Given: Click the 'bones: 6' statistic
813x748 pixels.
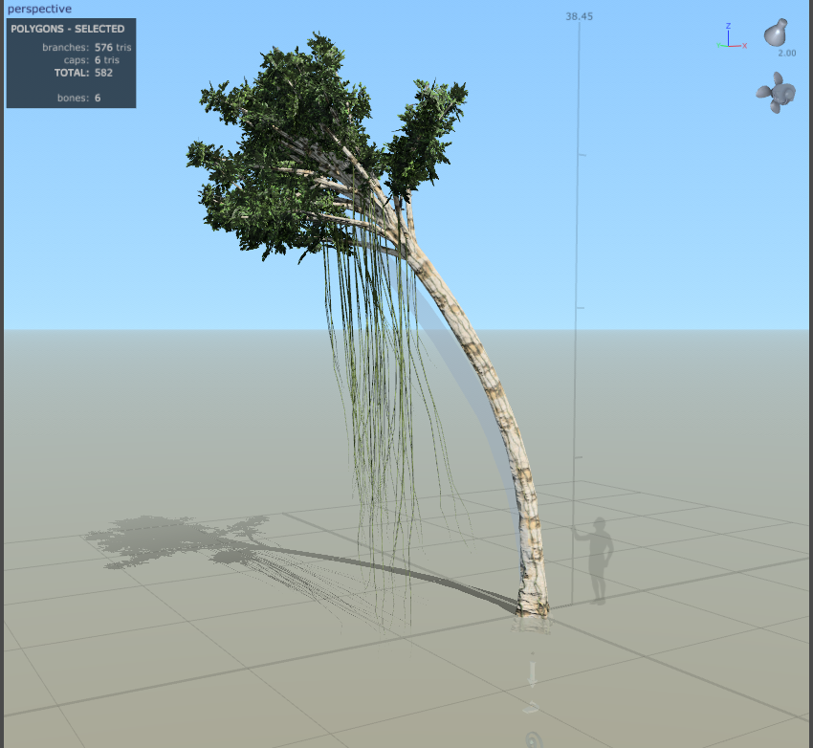Looking at the screenshot, I should coord(78,98).
